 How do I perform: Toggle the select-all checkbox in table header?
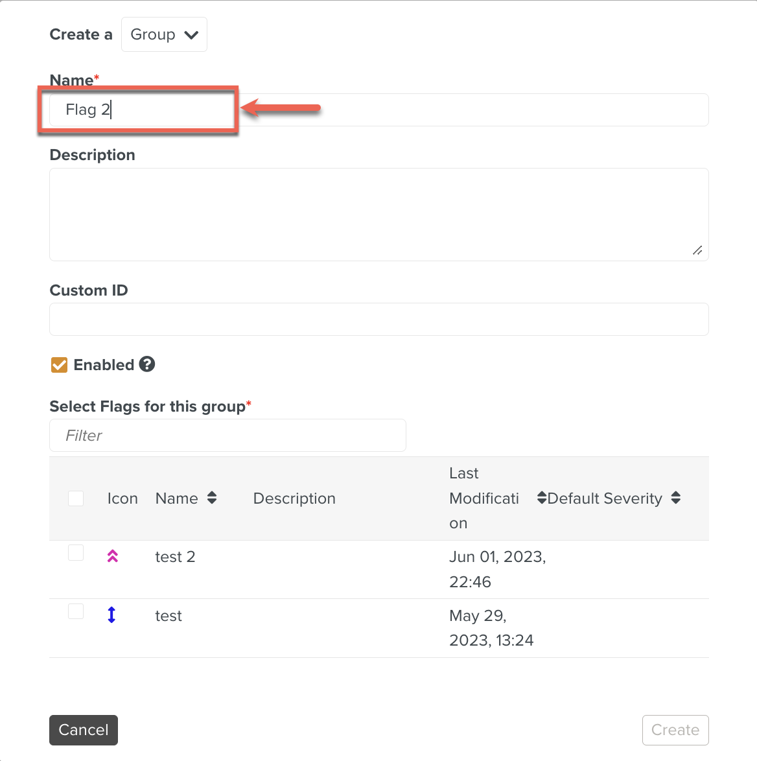76,498
